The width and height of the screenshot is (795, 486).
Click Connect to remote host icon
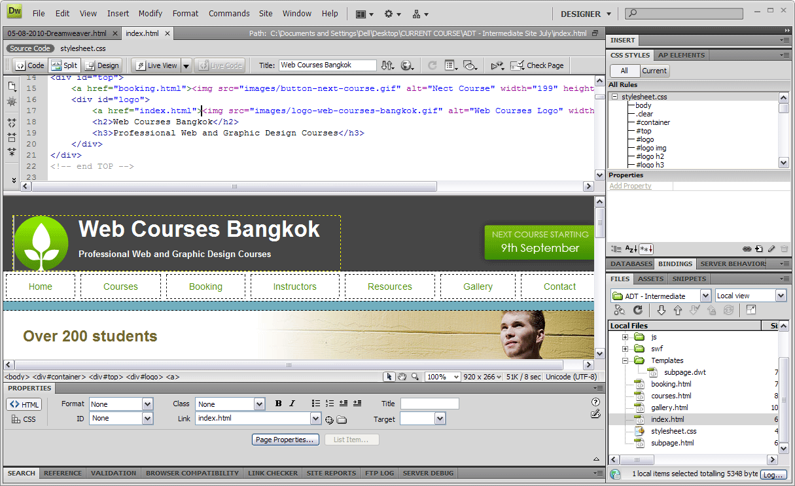click(619, 310)
